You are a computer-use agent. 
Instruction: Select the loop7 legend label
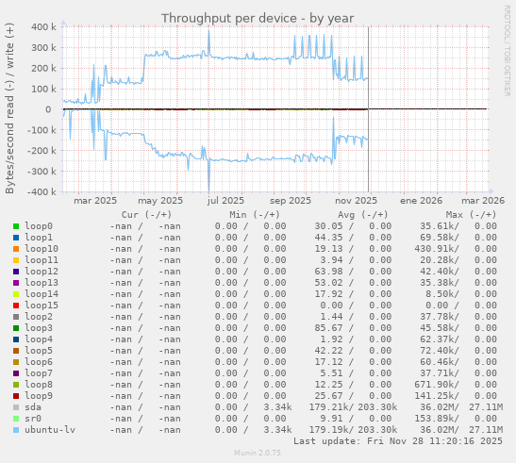39,373
